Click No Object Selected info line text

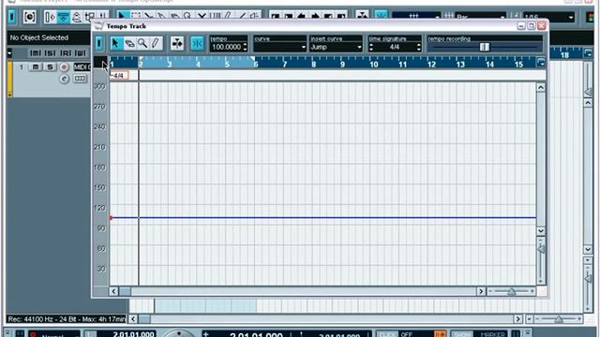[39, 37]
